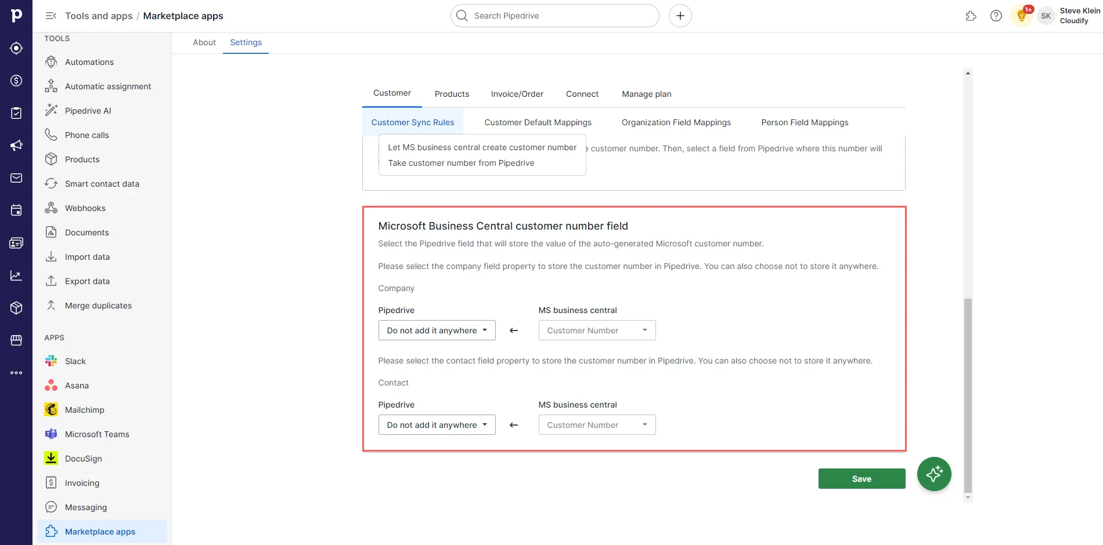Go to Tools and apps breadcrumb
The width and height of the screenshot is (1103, 545).
[x=99, y=16]
